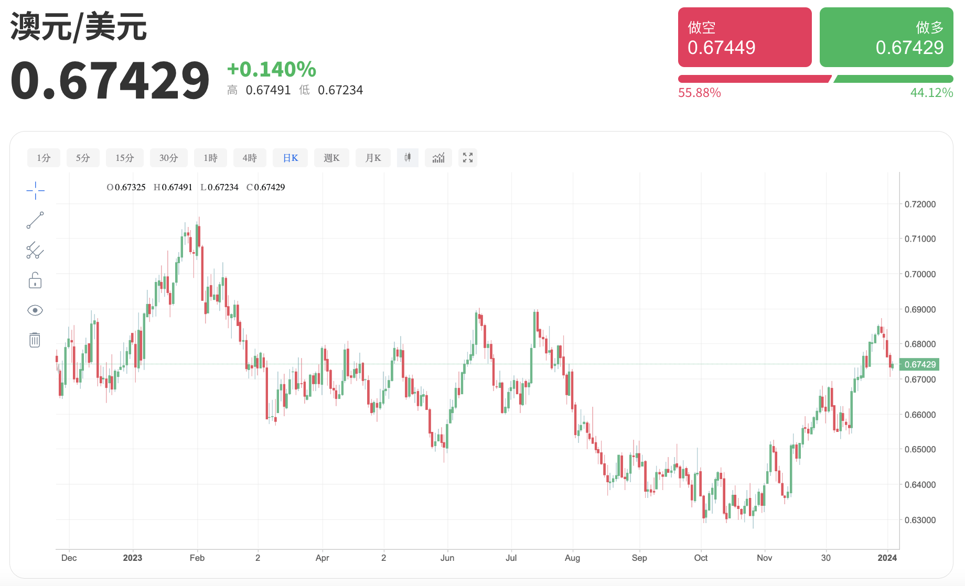Image resolution: width=965 pixels, height=586 pixels.
Task: Expand chart to fullscreen
Action: [468, 158]
